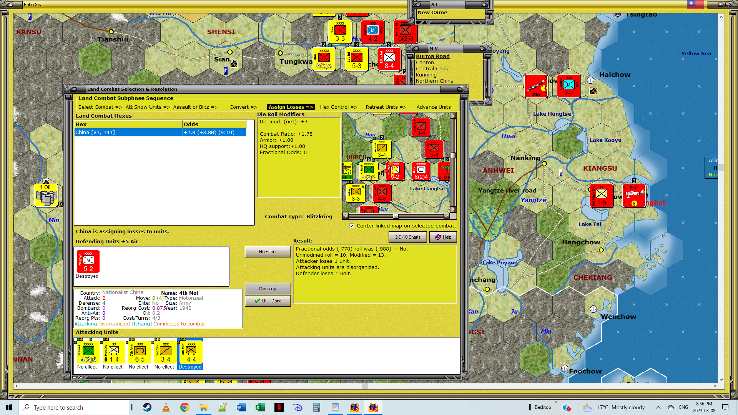Open the Burma Road map view link
738x415 pixels.
432,56
